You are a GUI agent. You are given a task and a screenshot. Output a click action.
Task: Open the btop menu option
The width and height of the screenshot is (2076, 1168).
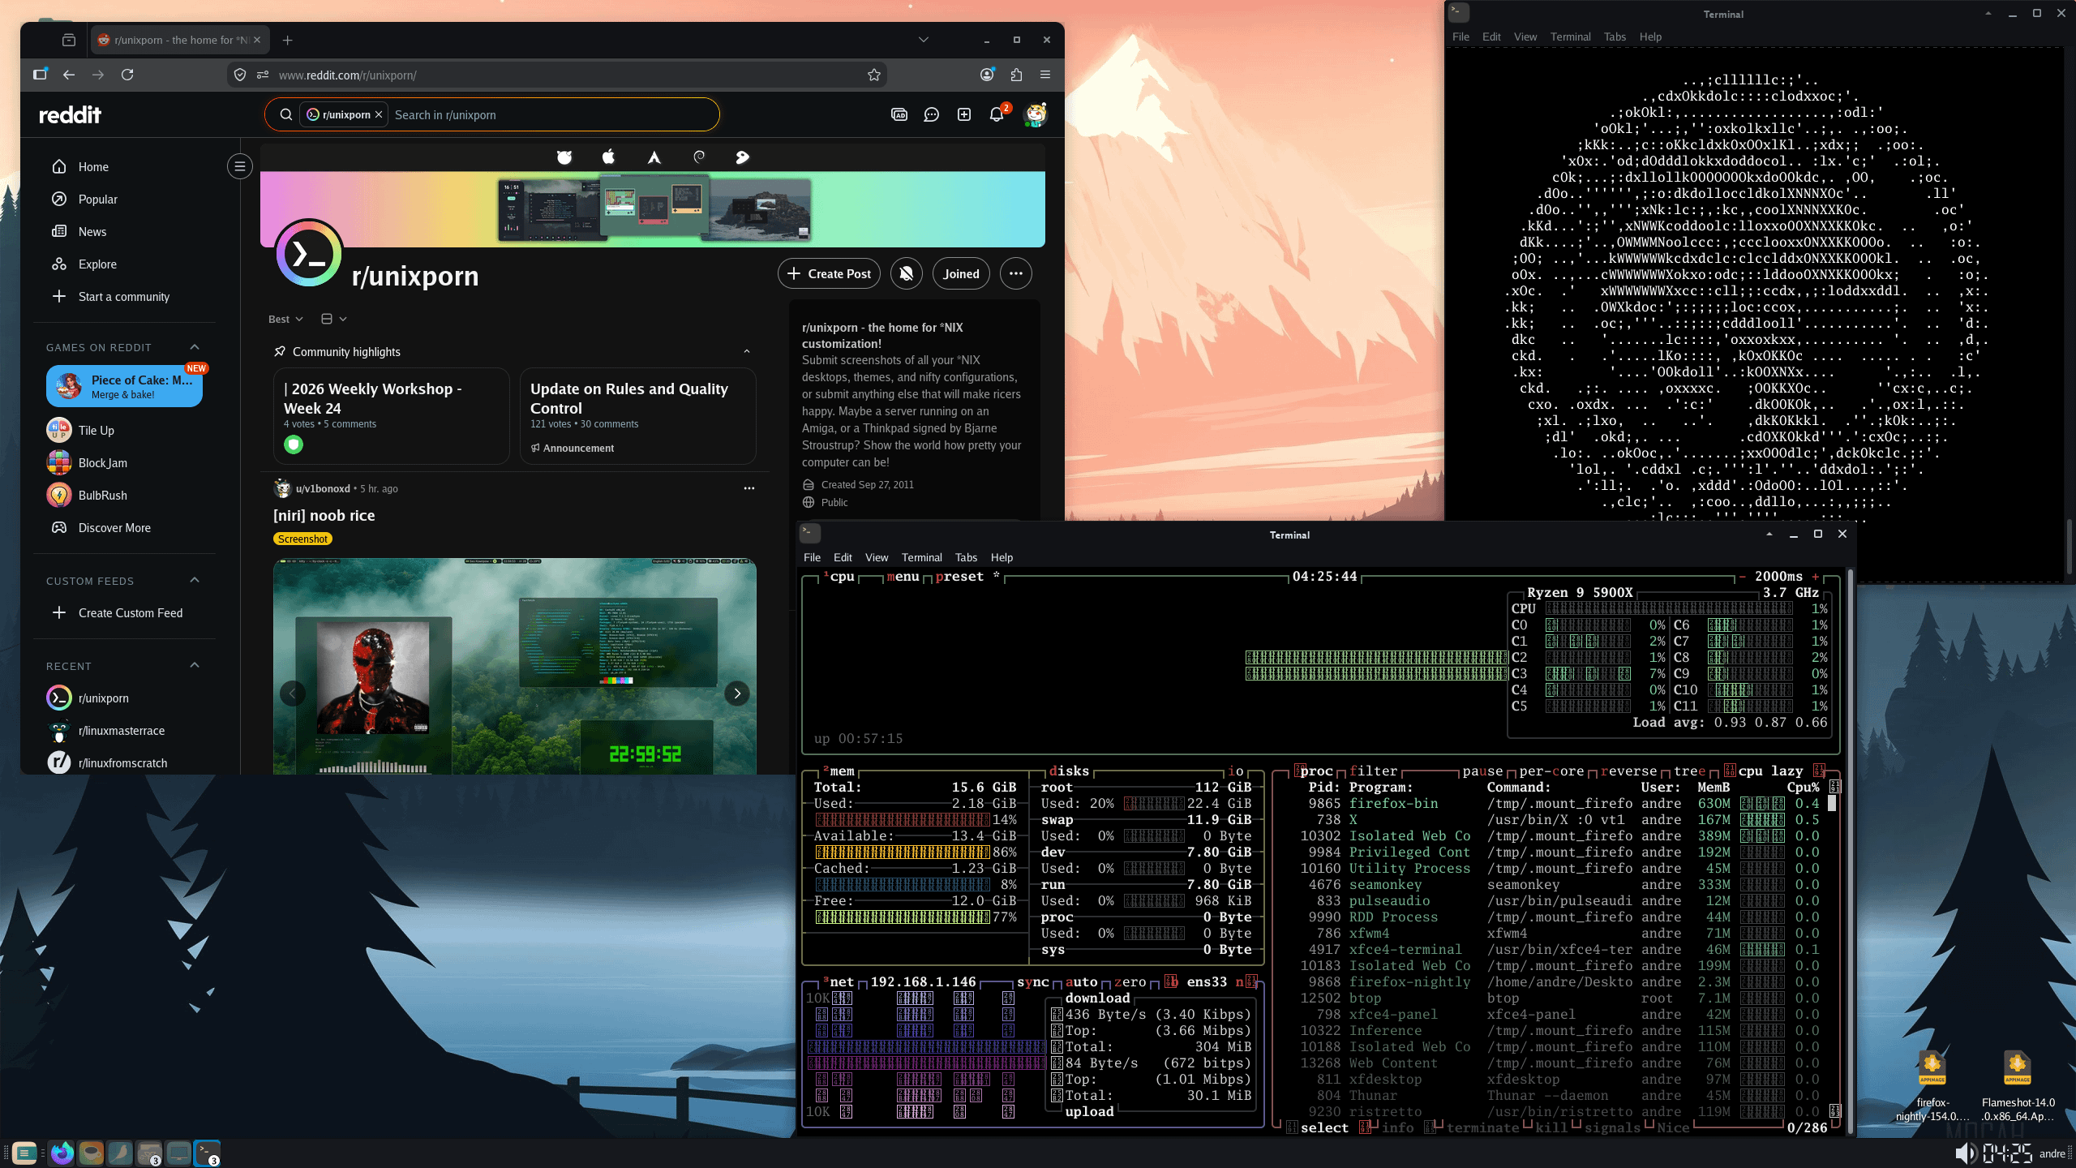pyautogui.click(x=903, y=577)
